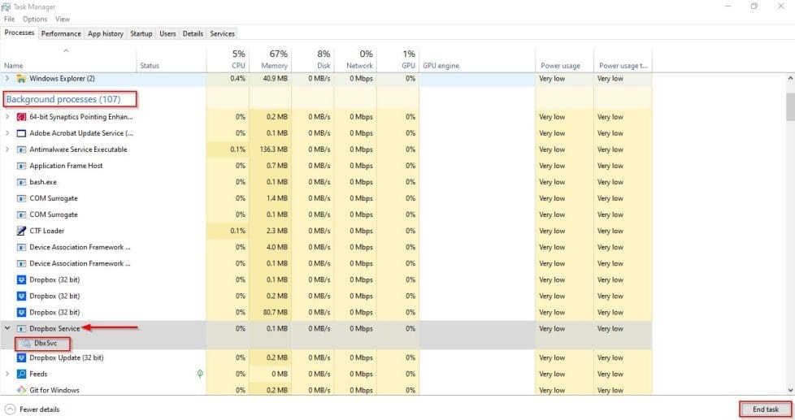Image resolution: width=795 pixels, height=420 pixels.
Task: Expand the Windows Explorer process group
Action: [x=8, y=79]
